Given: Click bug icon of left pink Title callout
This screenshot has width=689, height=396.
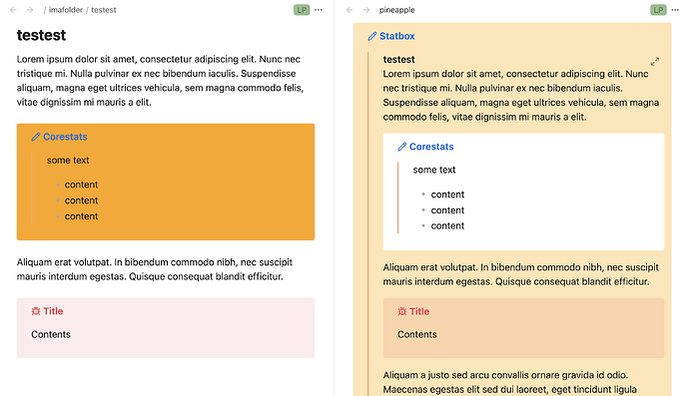Looking at the screenshot, I should 36,311.
